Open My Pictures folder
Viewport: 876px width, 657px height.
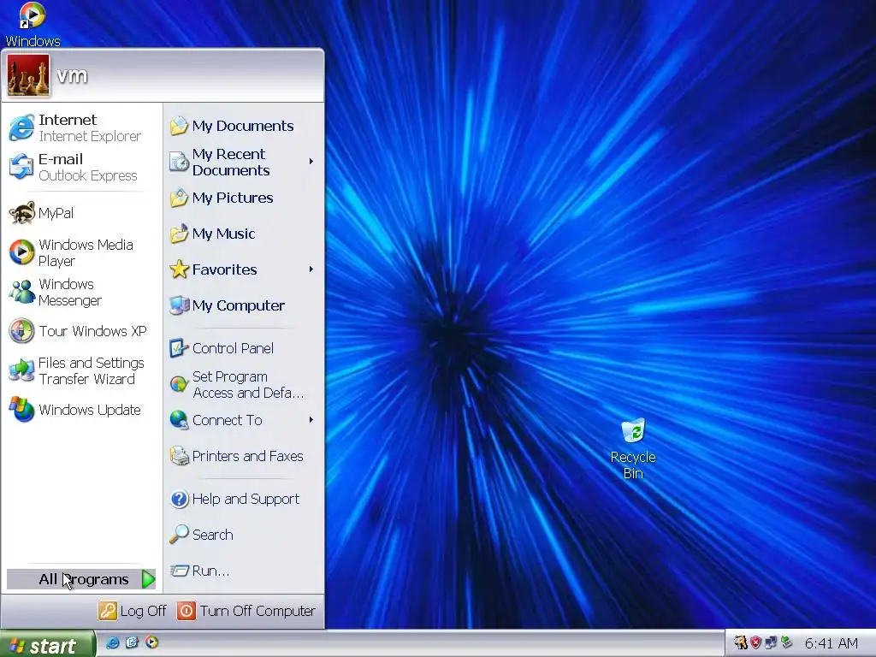coord(242,198)
